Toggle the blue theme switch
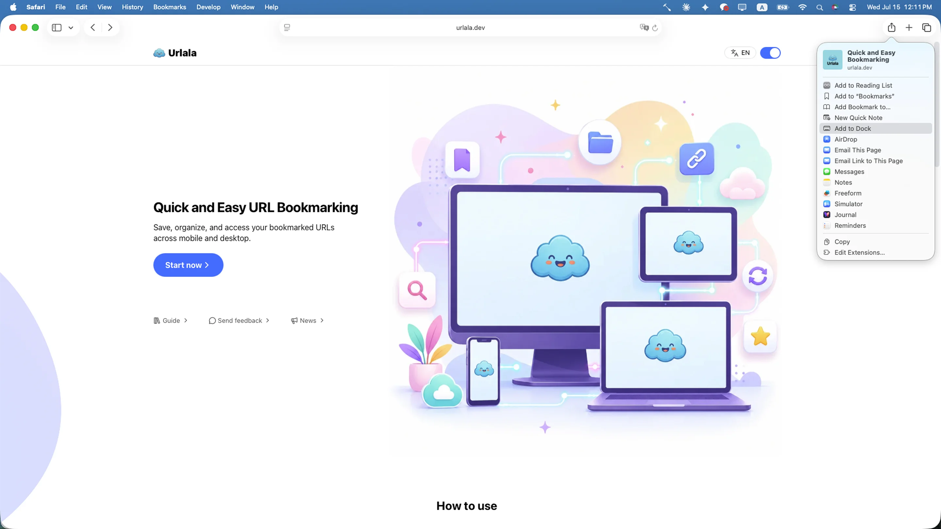 tap(770, 53)
